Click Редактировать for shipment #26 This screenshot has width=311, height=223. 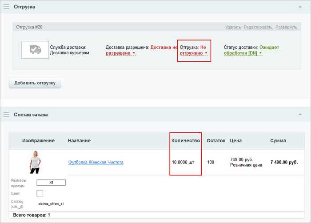[x=258, y=27]
